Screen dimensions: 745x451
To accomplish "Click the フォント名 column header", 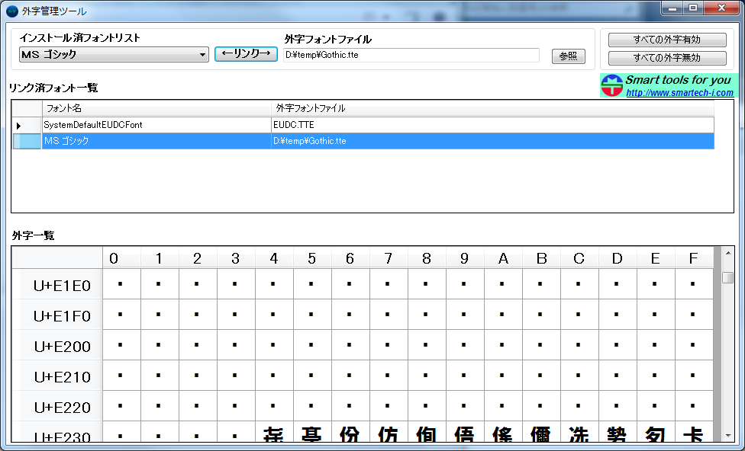I will pos(156,108).
